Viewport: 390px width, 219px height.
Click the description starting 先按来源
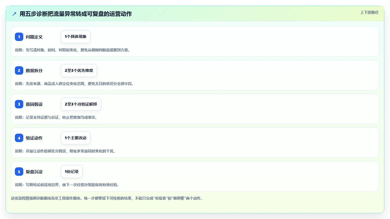[x=74, y=84]
